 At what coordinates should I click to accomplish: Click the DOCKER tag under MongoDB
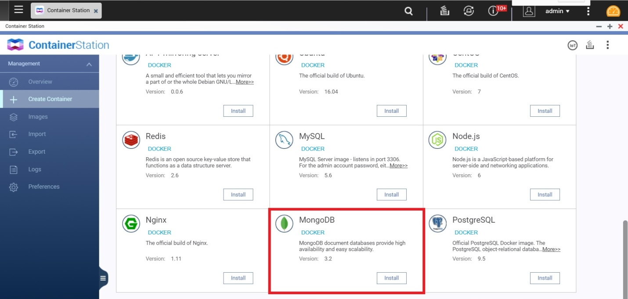coord(313,232)
